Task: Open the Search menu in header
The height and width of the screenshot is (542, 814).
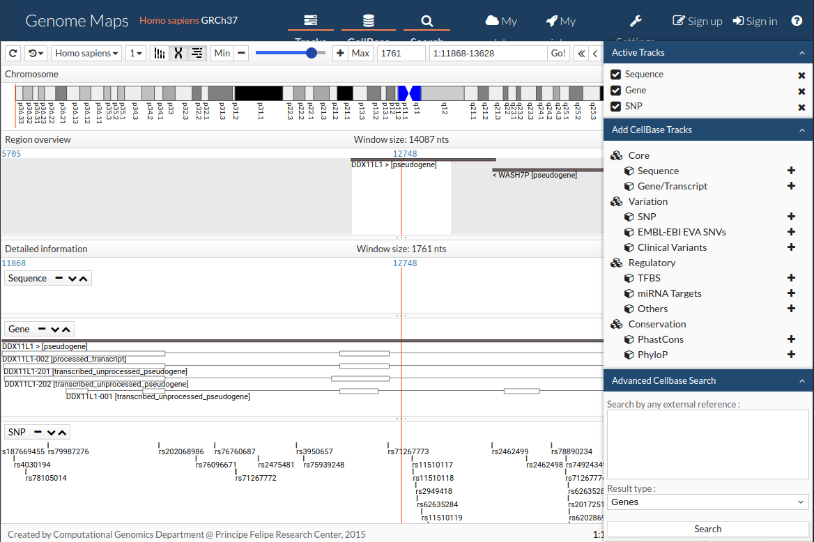Action: (x=427, y=22)
